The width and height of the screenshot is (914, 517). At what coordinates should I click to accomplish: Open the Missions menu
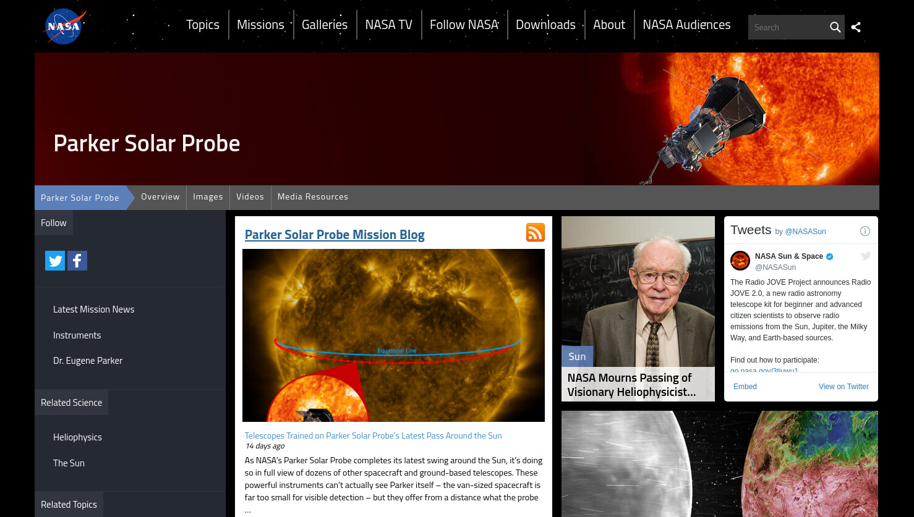pos(260,25)
